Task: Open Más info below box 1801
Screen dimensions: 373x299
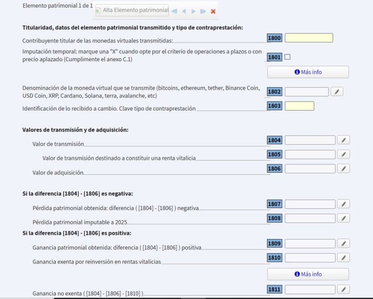Action: [x=308, y=72]
